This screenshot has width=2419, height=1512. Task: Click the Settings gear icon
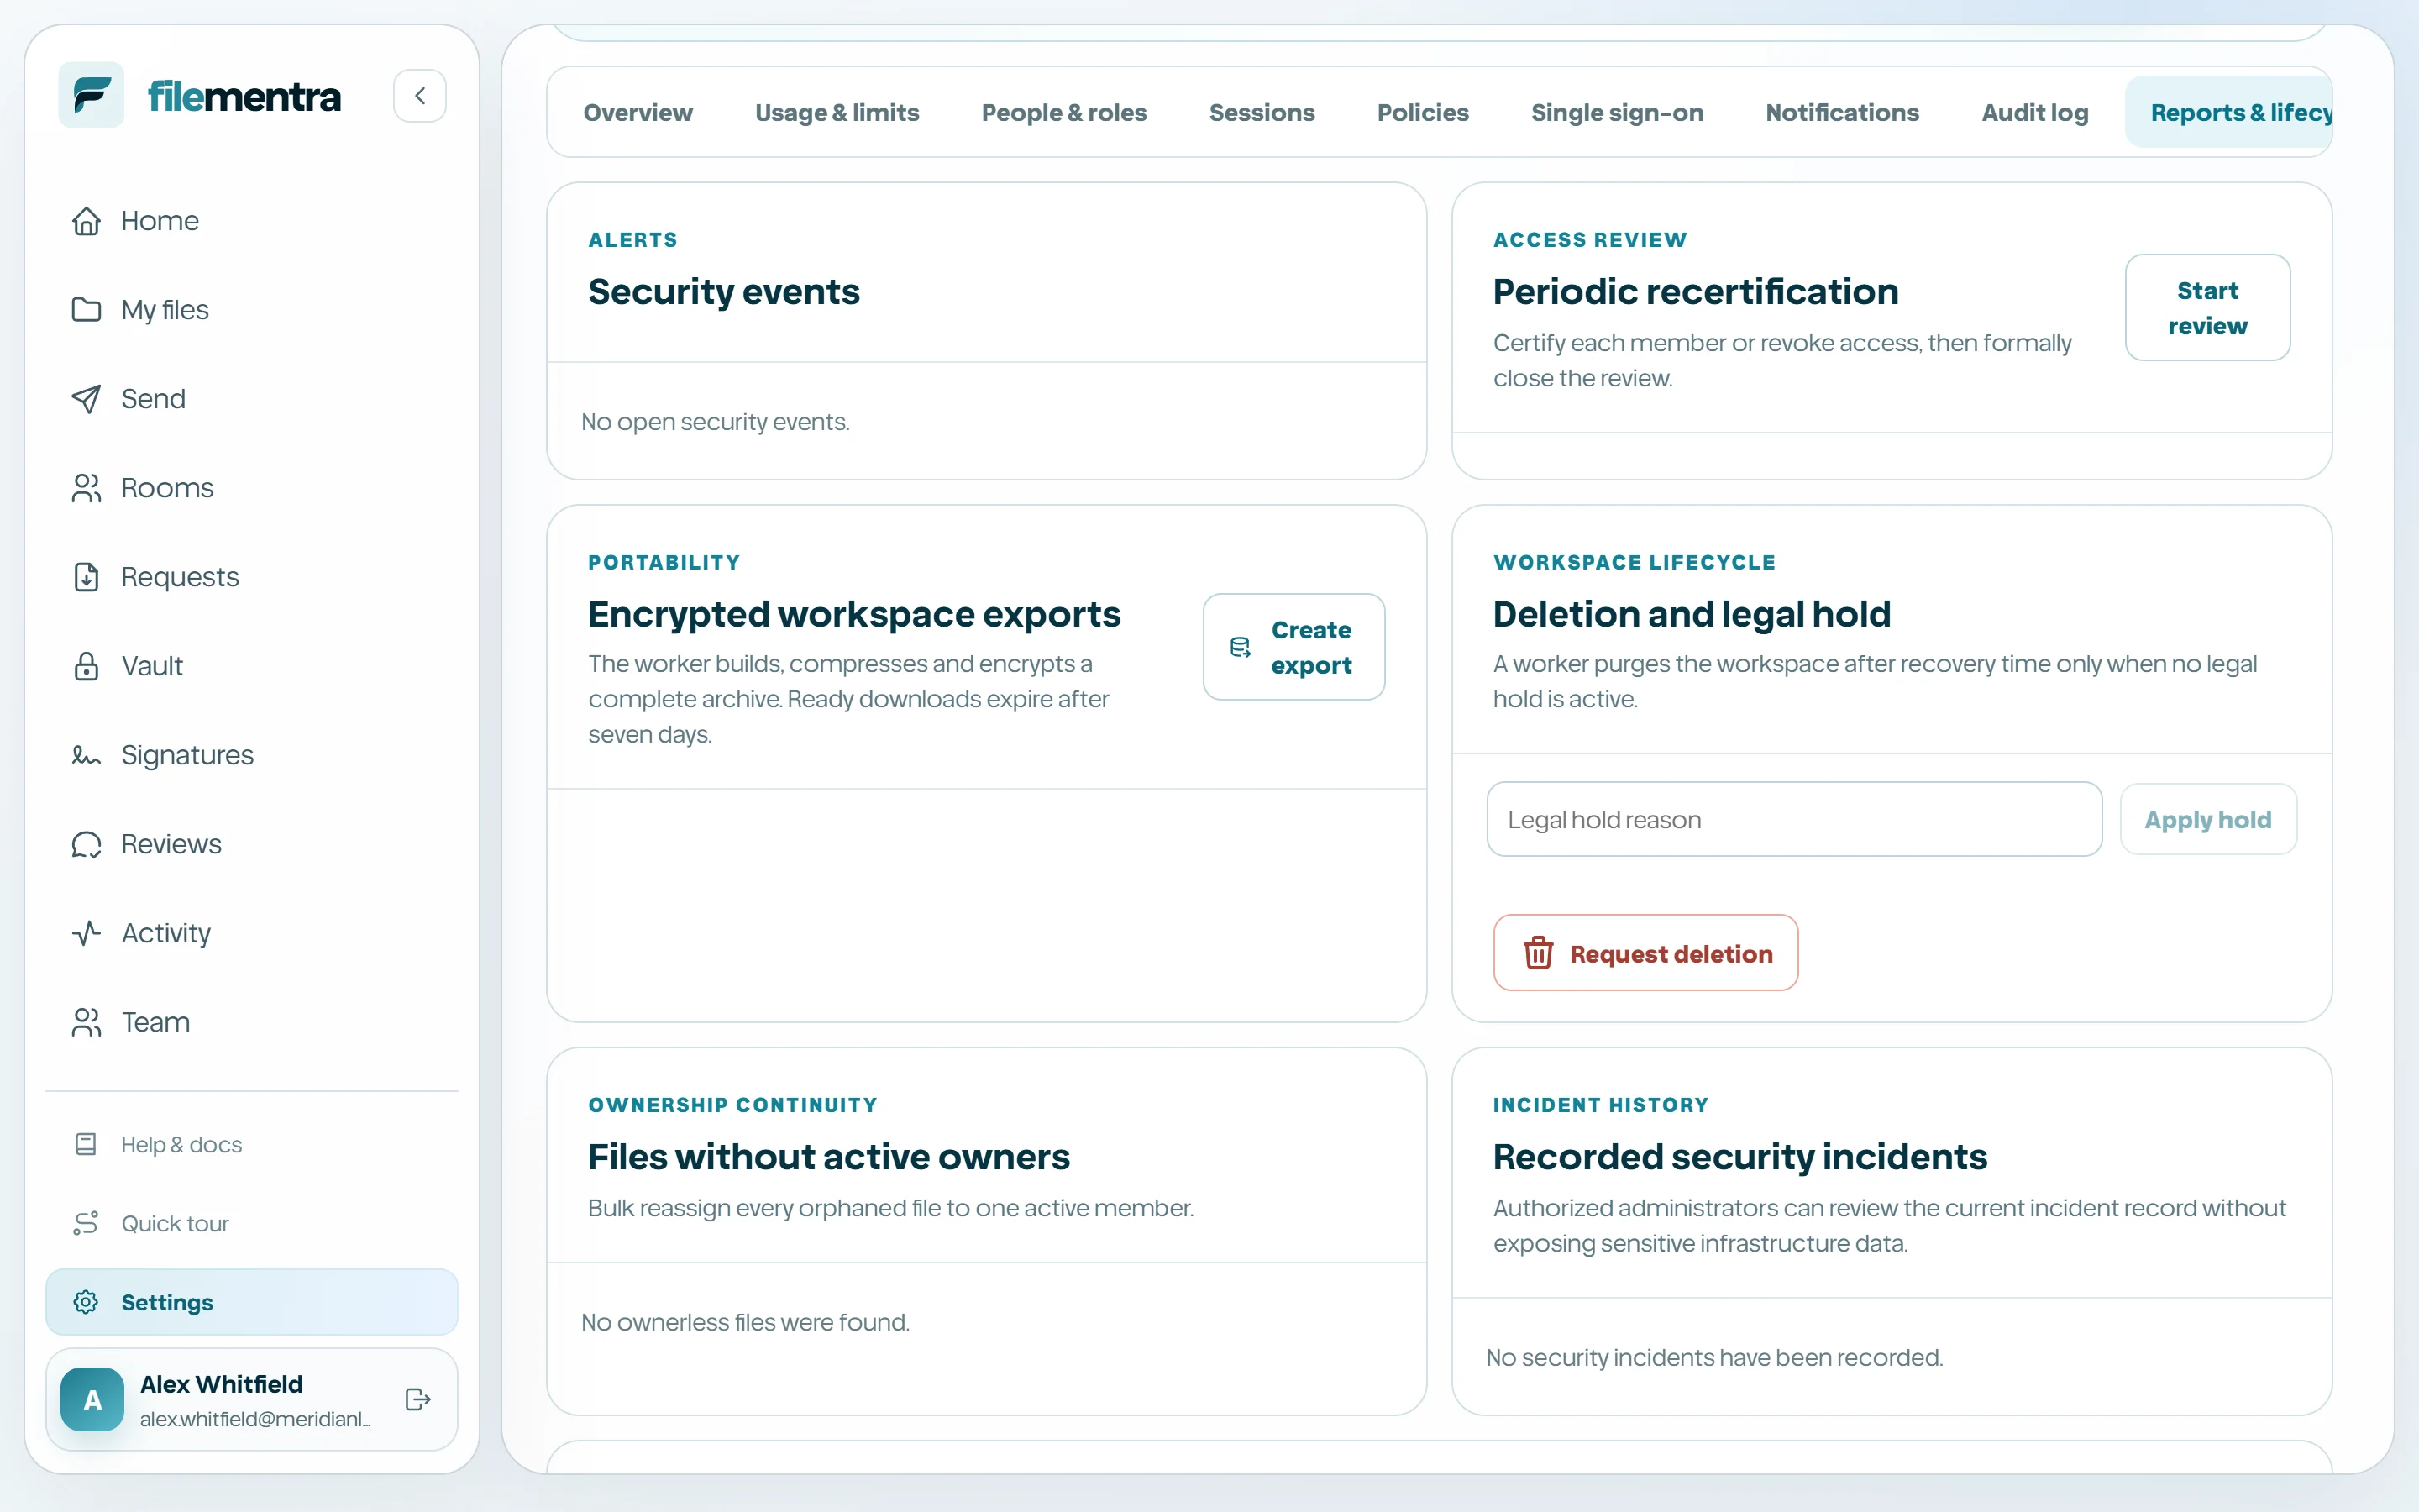(x=86, y=1302)
